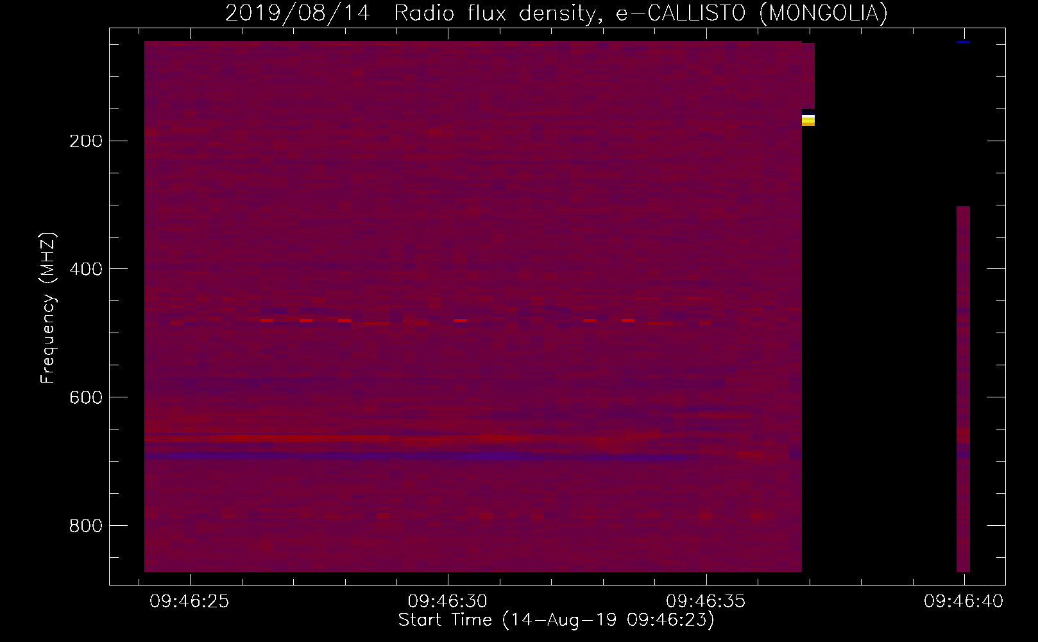Click the 09:46:35 time tick label
Image resolution: width=1038 pixels, height=642 pixels.
click(x=706, y=602)
